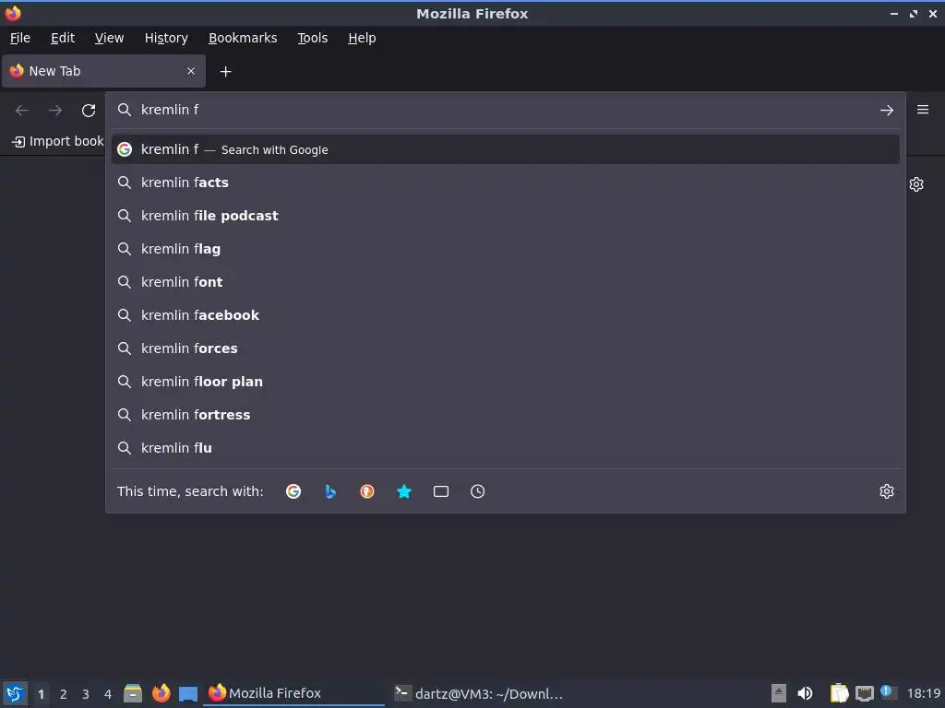Open a new tab with plus button
945x708 pixels.
point(225,72)
